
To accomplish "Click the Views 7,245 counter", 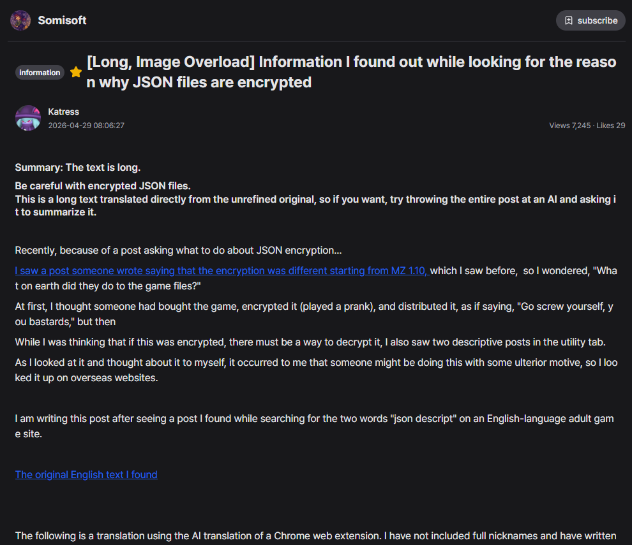I will pos(569,126).
